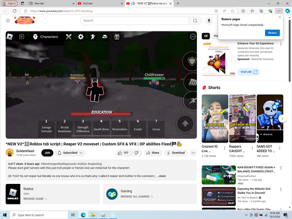Open the Copilot sidebar icon
Screen dimensions: 292x219
(287, 11)
